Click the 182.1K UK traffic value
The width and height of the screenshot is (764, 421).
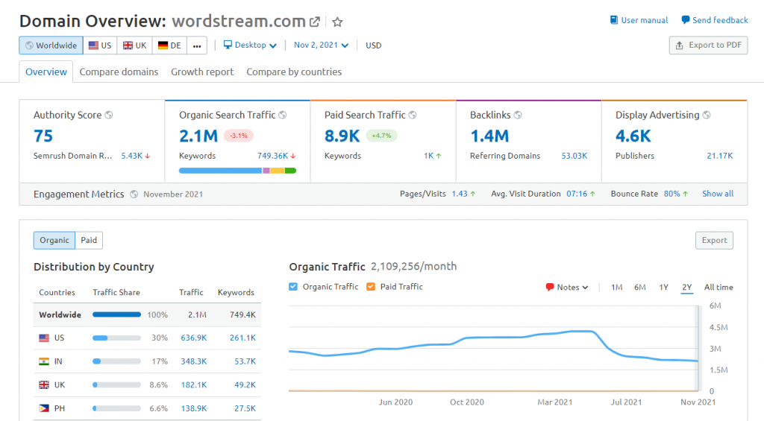coord(194,385)
